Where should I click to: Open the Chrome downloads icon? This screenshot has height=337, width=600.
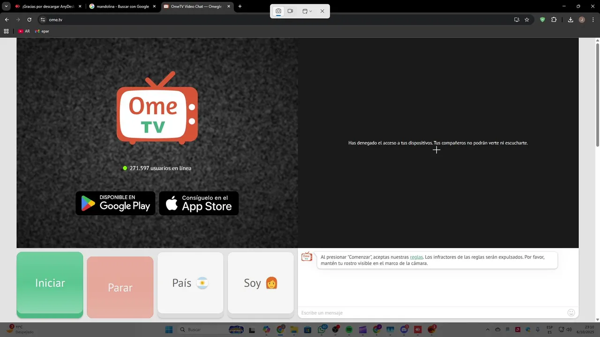[570, 20]
